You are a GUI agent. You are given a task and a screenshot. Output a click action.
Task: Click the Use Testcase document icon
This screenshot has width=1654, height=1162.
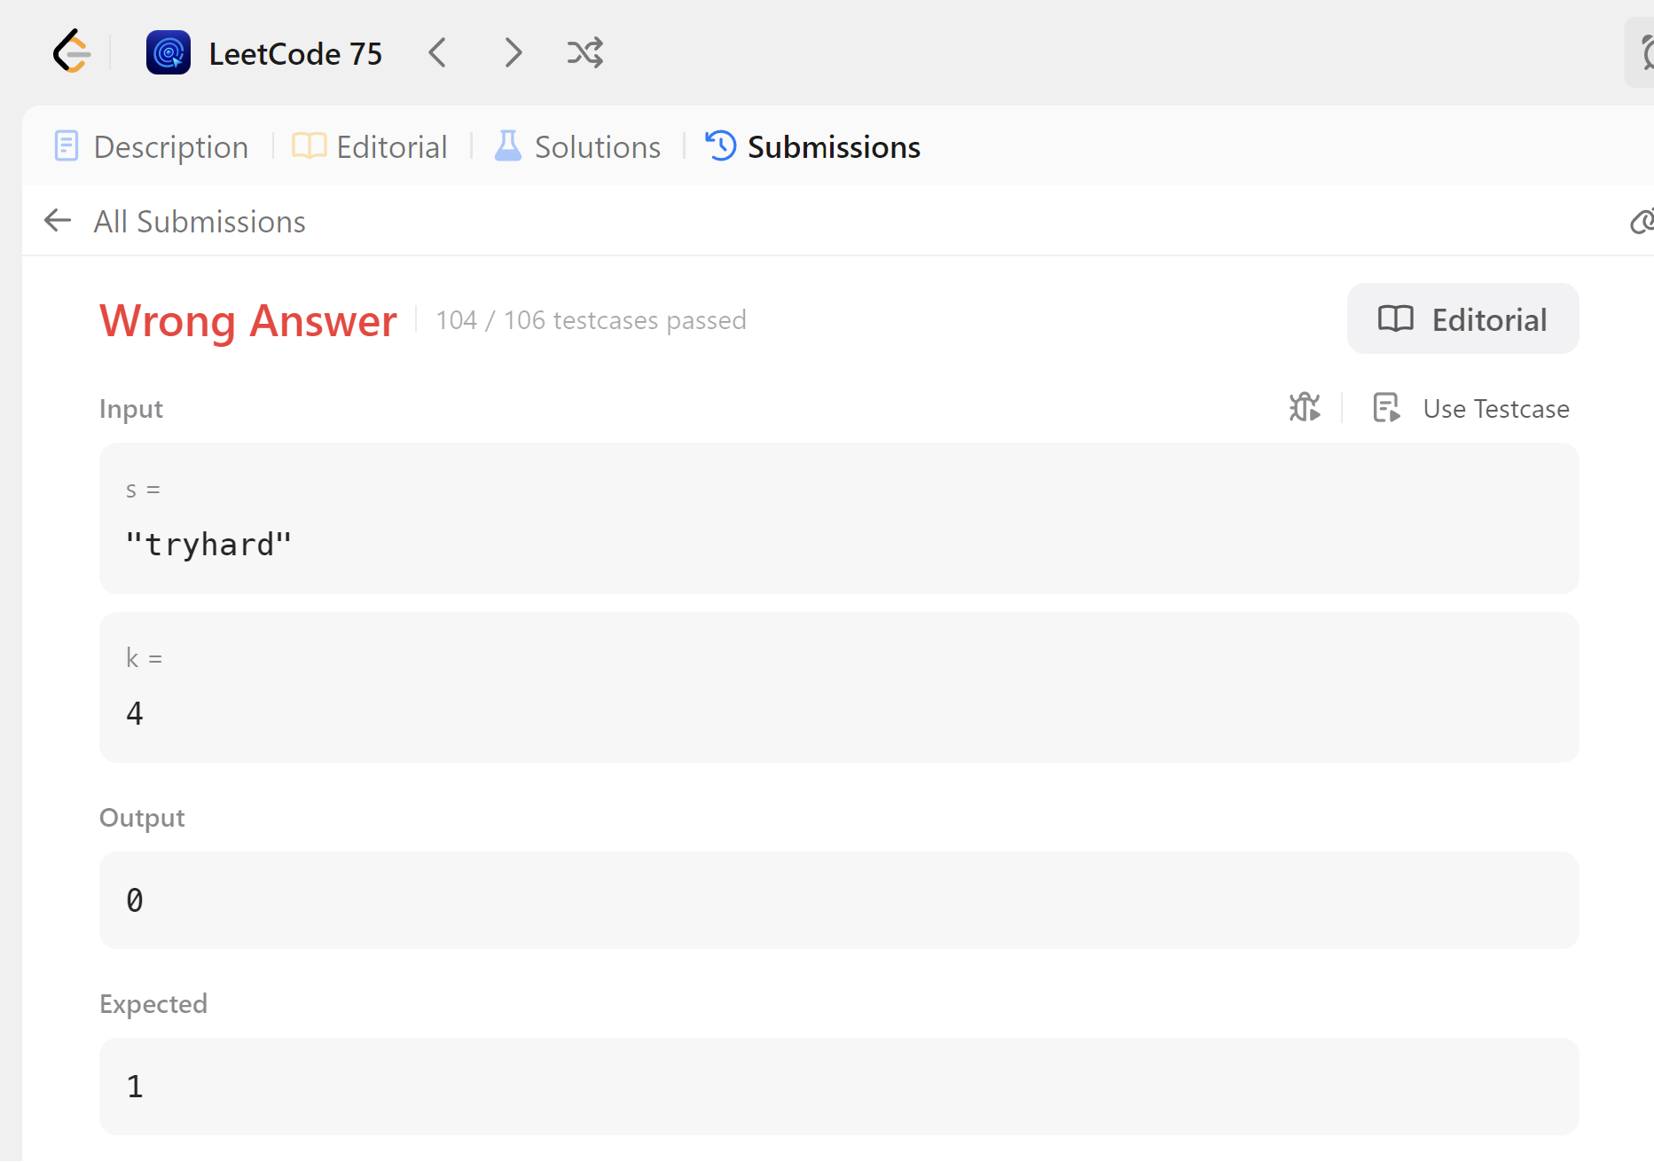[1386, 407]
